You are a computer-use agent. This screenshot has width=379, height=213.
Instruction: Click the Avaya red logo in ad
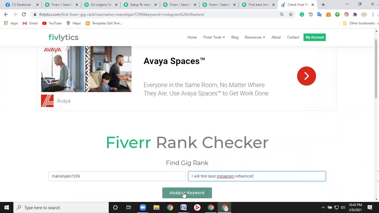pyautogui.click(x=47, y=101)
